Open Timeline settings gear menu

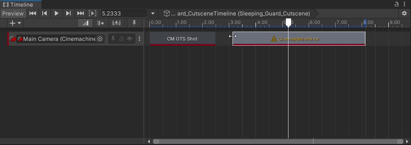click(404, 13)
